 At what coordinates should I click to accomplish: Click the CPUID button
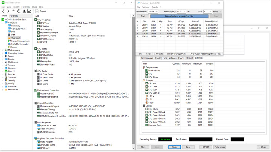tap(206, 147)
